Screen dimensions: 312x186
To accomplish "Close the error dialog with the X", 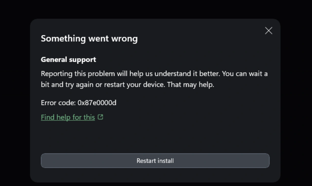I will click(269, 31).
